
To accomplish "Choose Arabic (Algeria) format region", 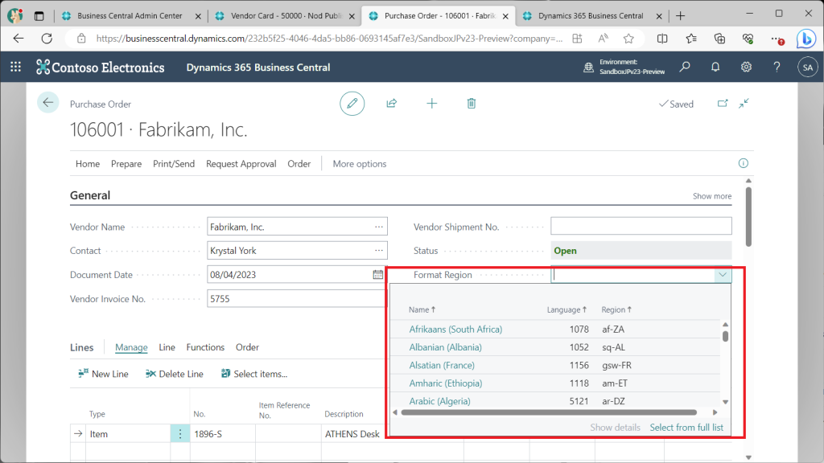I will coord(440,401).
